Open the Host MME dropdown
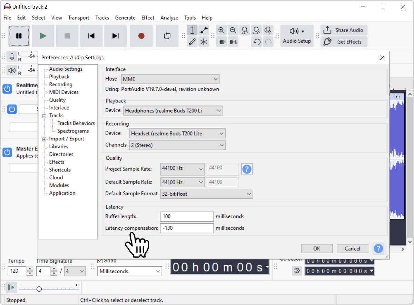414x305 pixels. (x=170, y=79)
